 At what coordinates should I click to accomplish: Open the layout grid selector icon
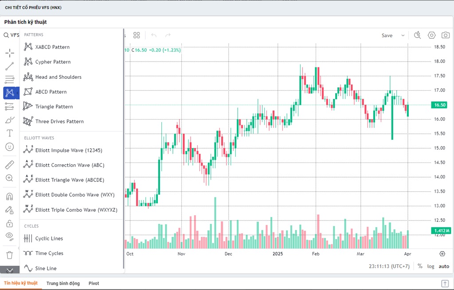(x=137, y=35)
